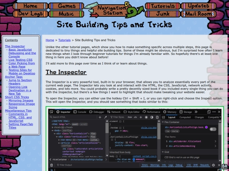
Task: Toggle light color scheme sun icon
Action: click(146, 117)
